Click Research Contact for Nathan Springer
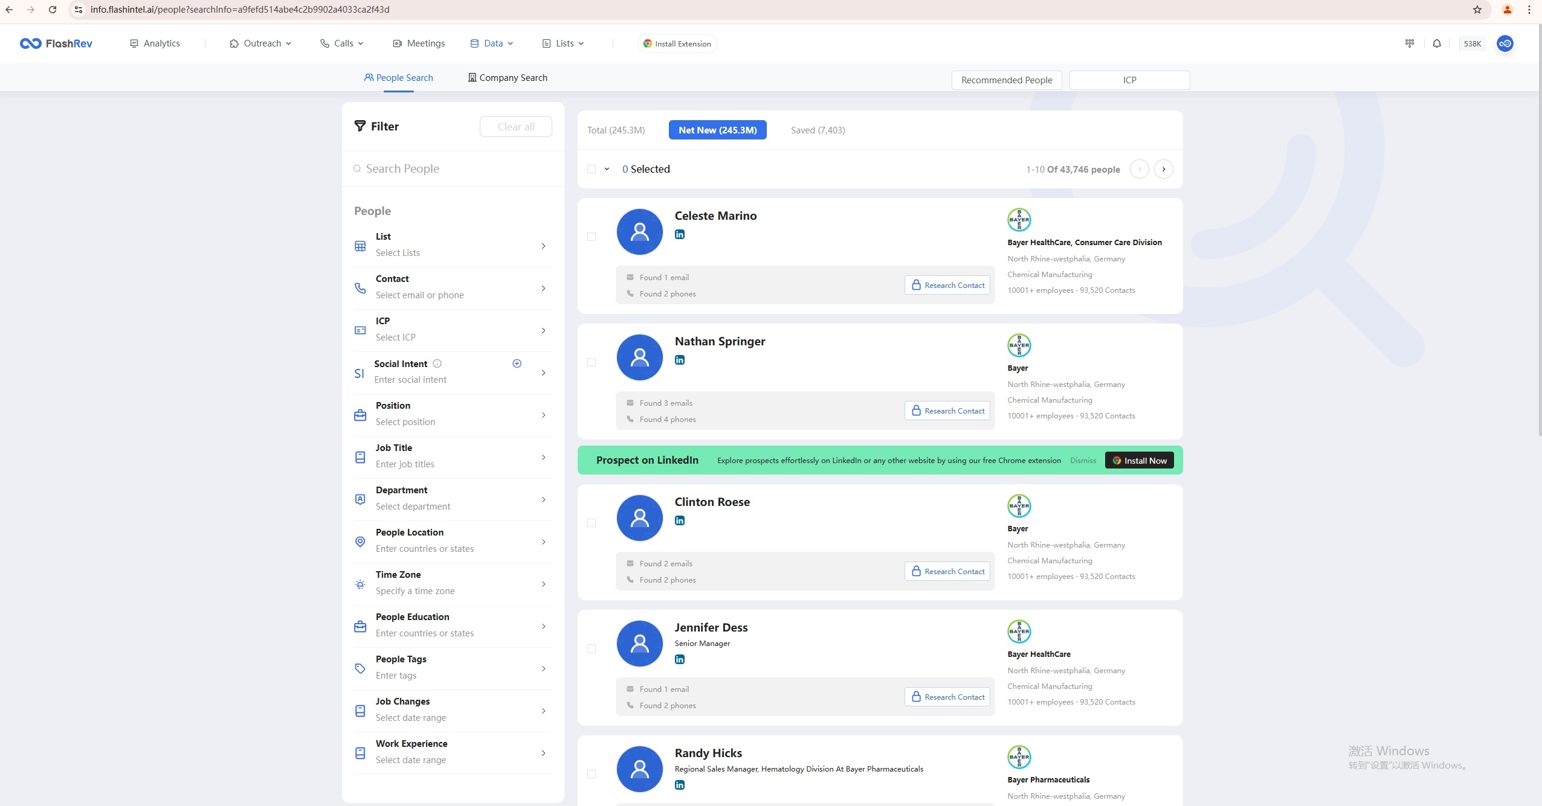 coord(947,411)
